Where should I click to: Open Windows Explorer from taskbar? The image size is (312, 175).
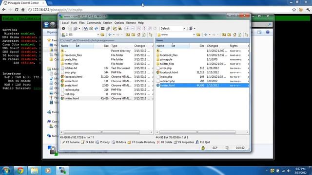(x=34, y=171)
